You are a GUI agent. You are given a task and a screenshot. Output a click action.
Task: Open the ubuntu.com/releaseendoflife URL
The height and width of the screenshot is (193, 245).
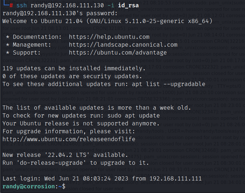tap(69, 139)
